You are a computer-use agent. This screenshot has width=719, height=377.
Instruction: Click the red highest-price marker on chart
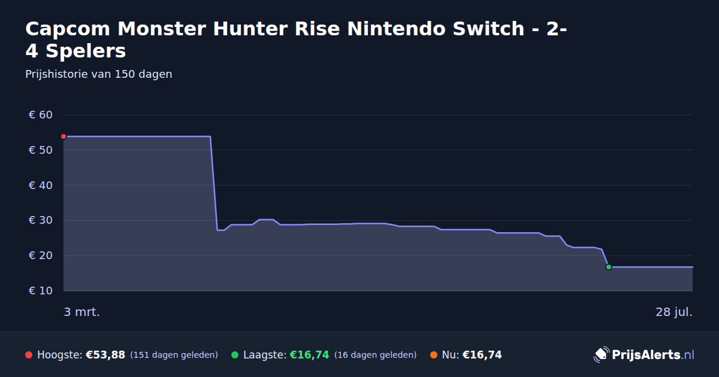(64, 136)
